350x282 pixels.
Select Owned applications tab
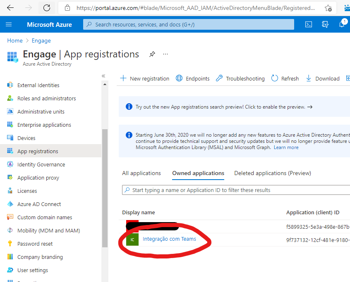coord(198,173)
